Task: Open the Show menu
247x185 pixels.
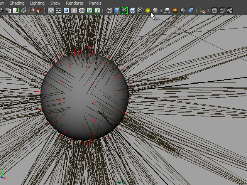Action: pos(55,3)
